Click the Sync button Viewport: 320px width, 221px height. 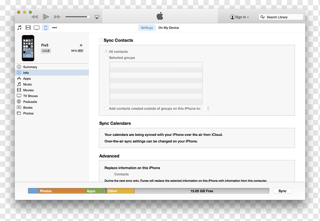click(x=282, y=191)
